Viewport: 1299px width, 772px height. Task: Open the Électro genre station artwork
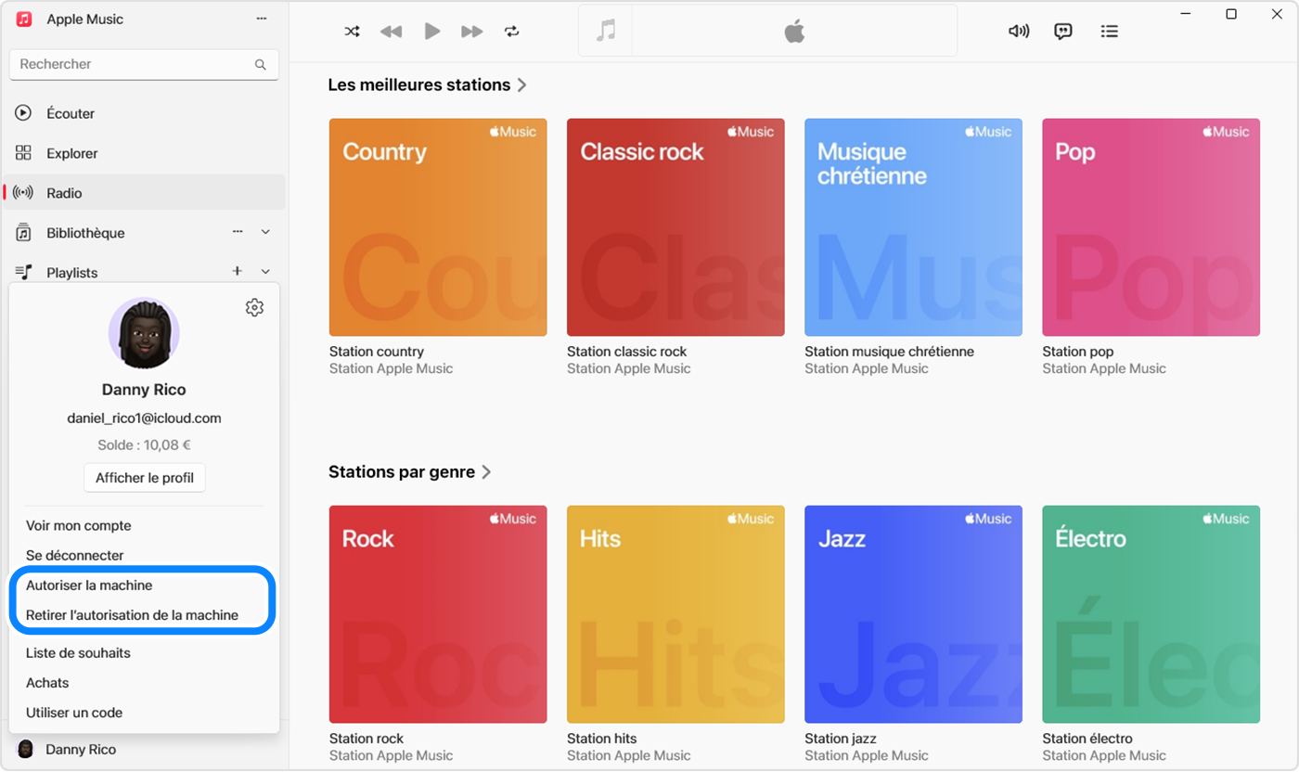1151,614
